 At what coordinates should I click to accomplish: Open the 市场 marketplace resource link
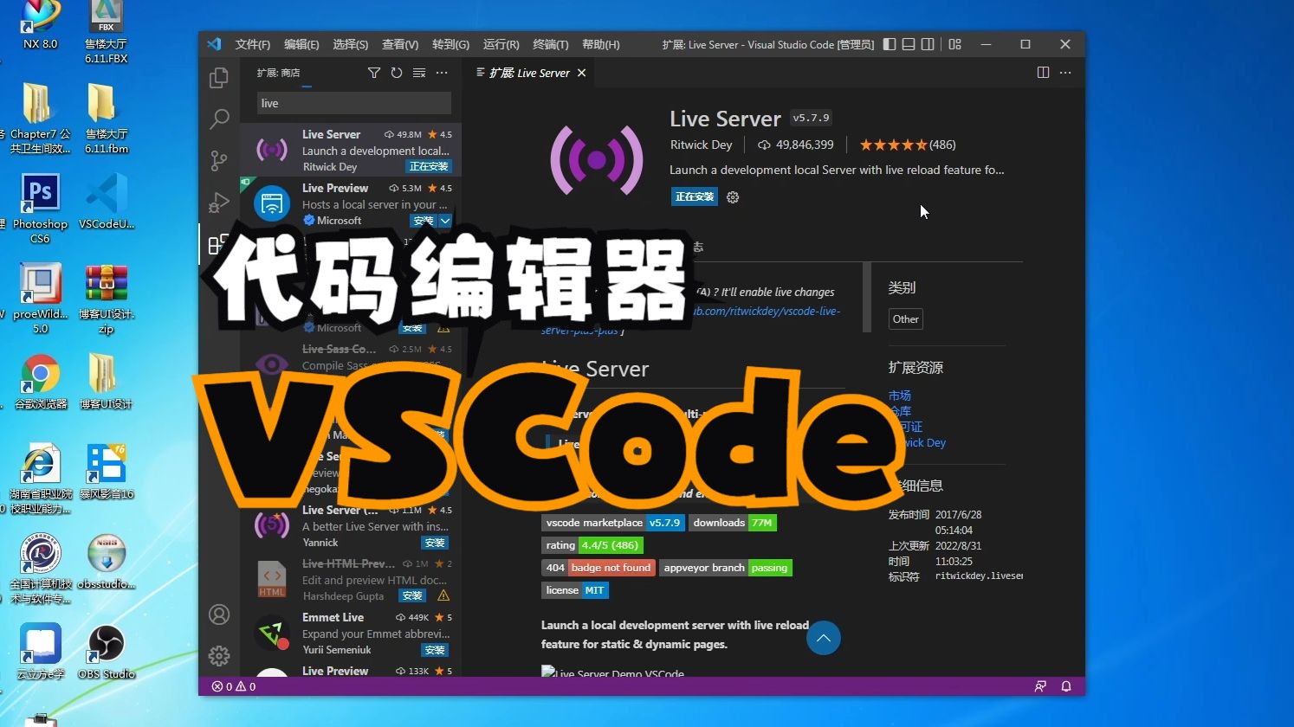click(x=900, y=396)
